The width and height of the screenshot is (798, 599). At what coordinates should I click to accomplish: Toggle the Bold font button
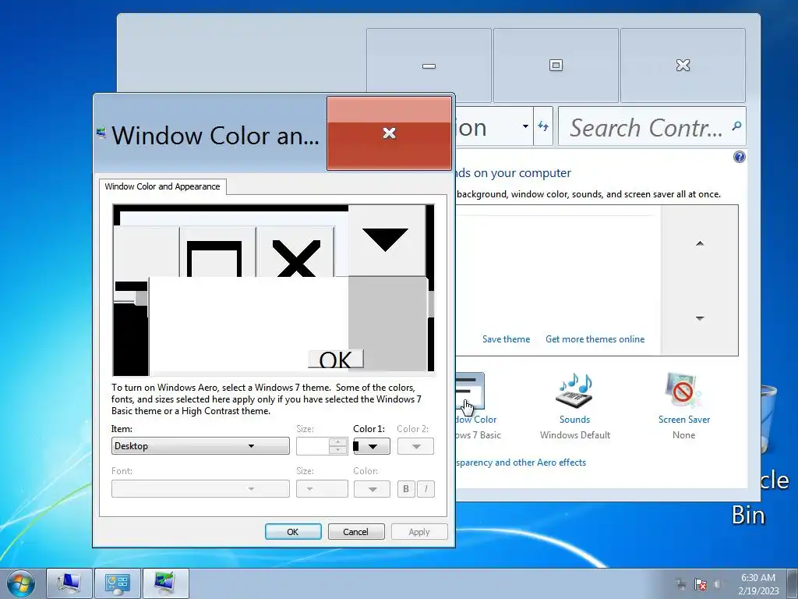[405, 489]
